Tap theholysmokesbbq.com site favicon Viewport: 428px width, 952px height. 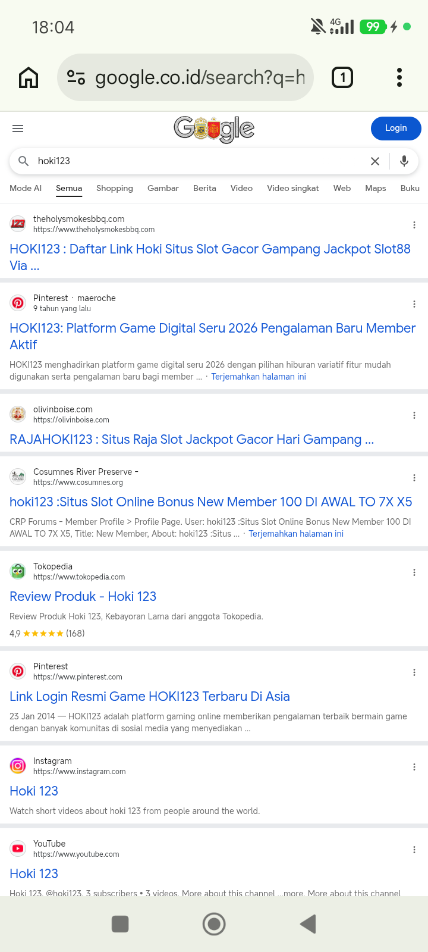coord(18,224)
